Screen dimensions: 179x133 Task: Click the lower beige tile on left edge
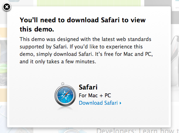click(x=4, y=95)
